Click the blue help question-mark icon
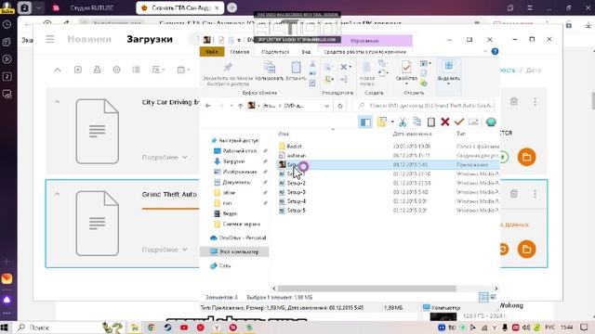Image resolution: width=595 pixels, height=334 pixels. 495,52
